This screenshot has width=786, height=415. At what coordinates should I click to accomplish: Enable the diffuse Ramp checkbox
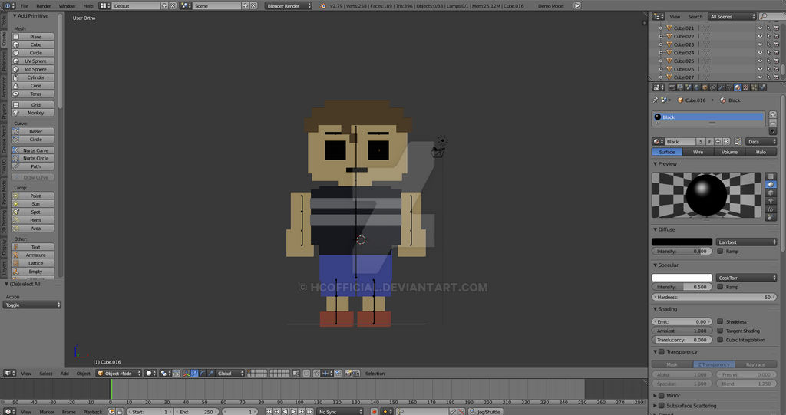tap(720, 251)
